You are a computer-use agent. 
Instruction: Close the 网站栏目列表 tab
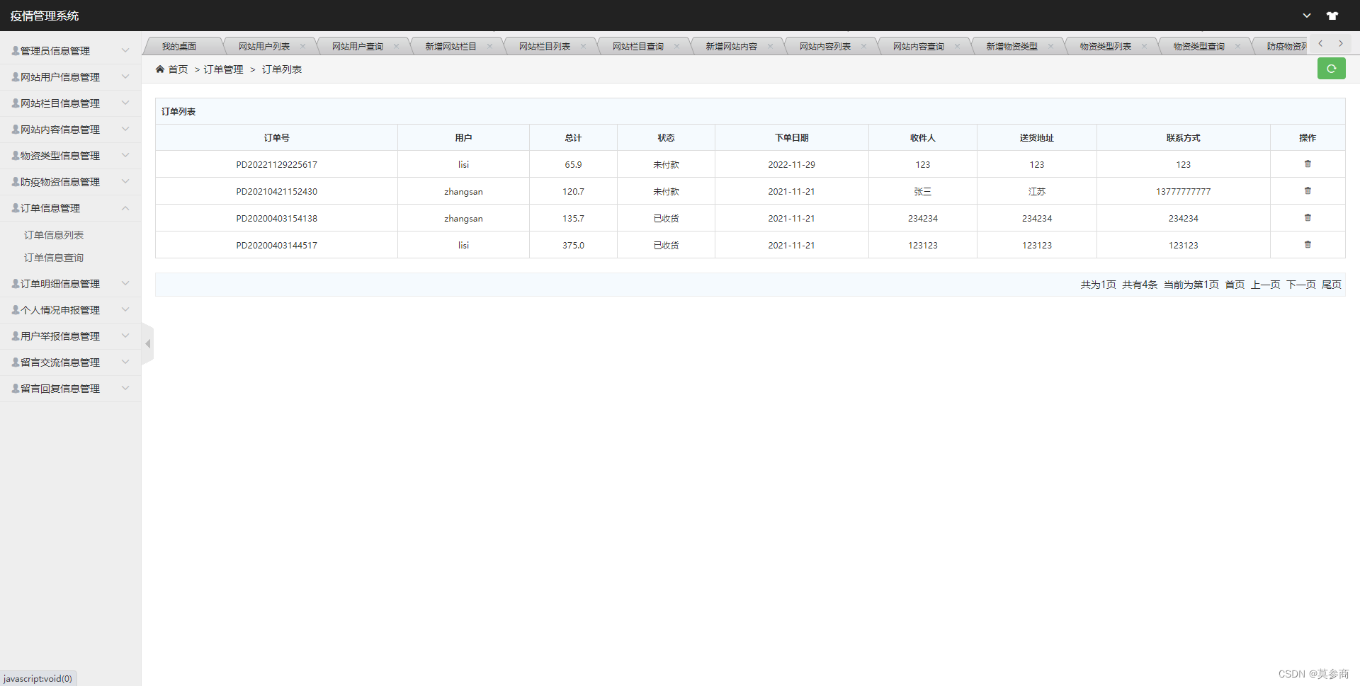(x=583, y=47)
